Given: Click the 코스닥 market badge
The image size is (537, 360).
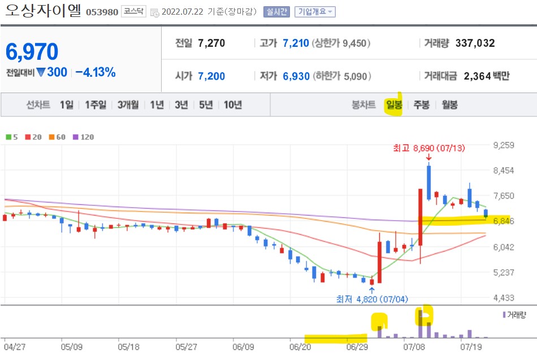Looking at the screenshot, I should (x=133, y=11).
